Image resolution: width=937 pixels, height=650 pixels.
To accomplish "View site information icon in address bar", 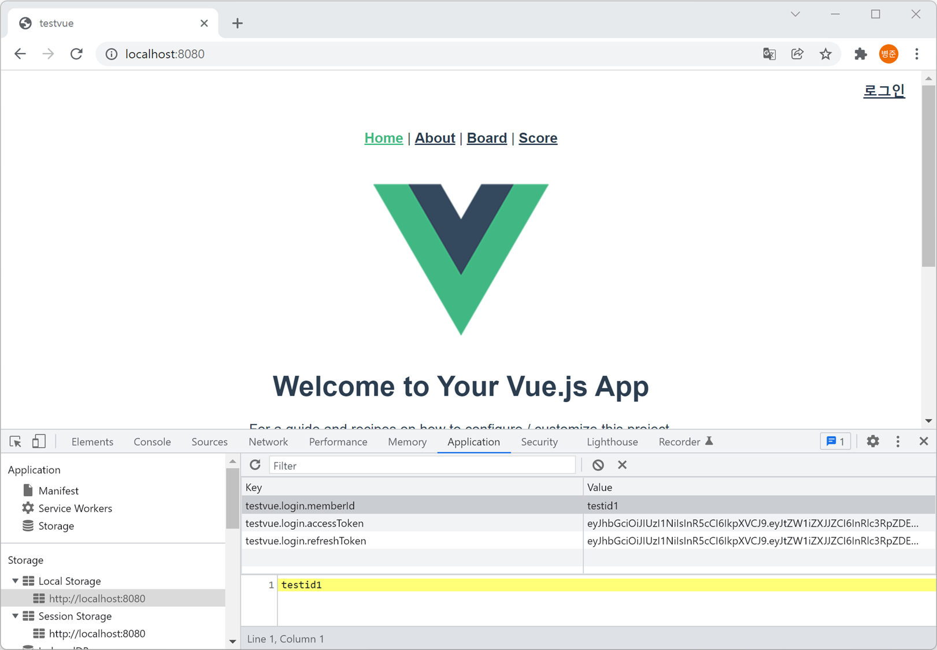I will tap(111, 54).
